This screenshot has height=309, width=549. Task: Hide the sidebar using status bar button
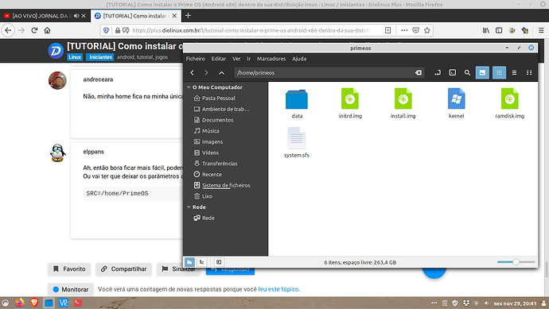point(219,262)
